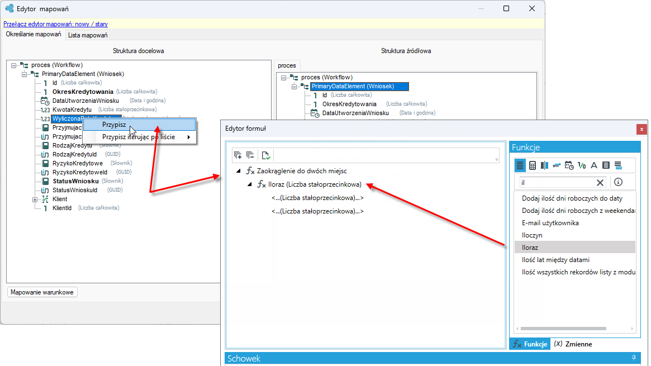This screenshot has width=651, height=366.
Task: Click the dictionary icon beside StatusWniosku
Action: 45,181
